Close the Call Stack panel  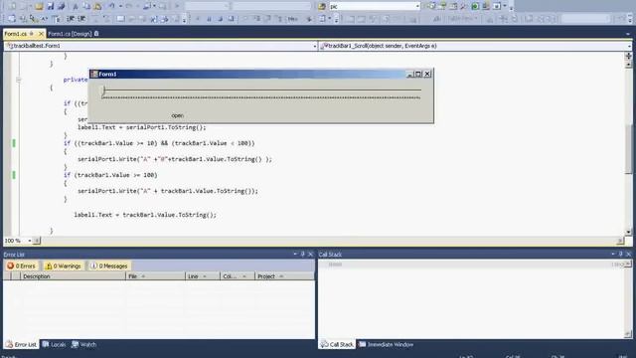tap(629, 255)
